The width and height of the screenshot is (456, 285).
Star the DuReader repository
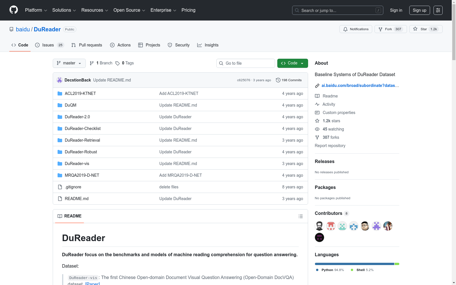point(426,29)
